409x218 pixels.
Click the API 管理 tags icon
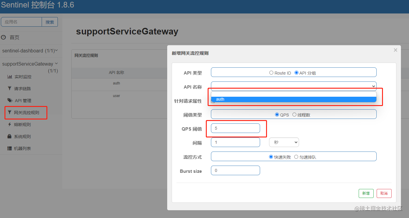click(10, 101)
